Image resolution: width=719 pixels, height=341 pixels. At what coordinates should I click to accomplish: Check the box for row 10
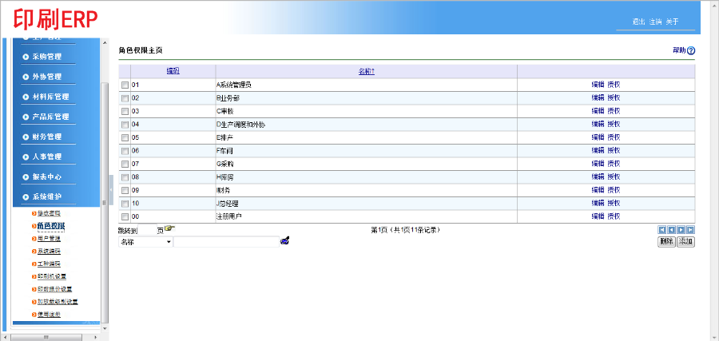coord(125,204)
